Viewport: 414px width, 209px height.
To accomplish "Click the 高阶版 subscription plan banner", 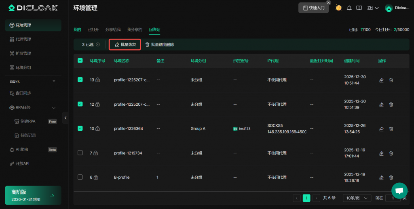I will tap(33, 195).
